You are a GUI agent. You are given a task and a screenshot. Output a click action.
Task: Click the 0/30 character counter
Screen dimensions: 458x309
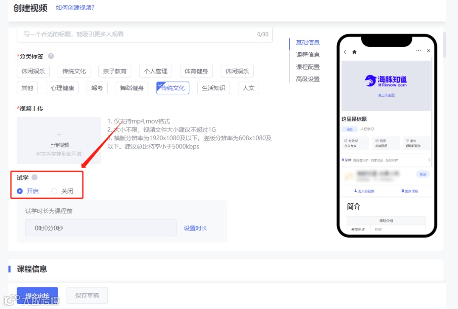263,34
